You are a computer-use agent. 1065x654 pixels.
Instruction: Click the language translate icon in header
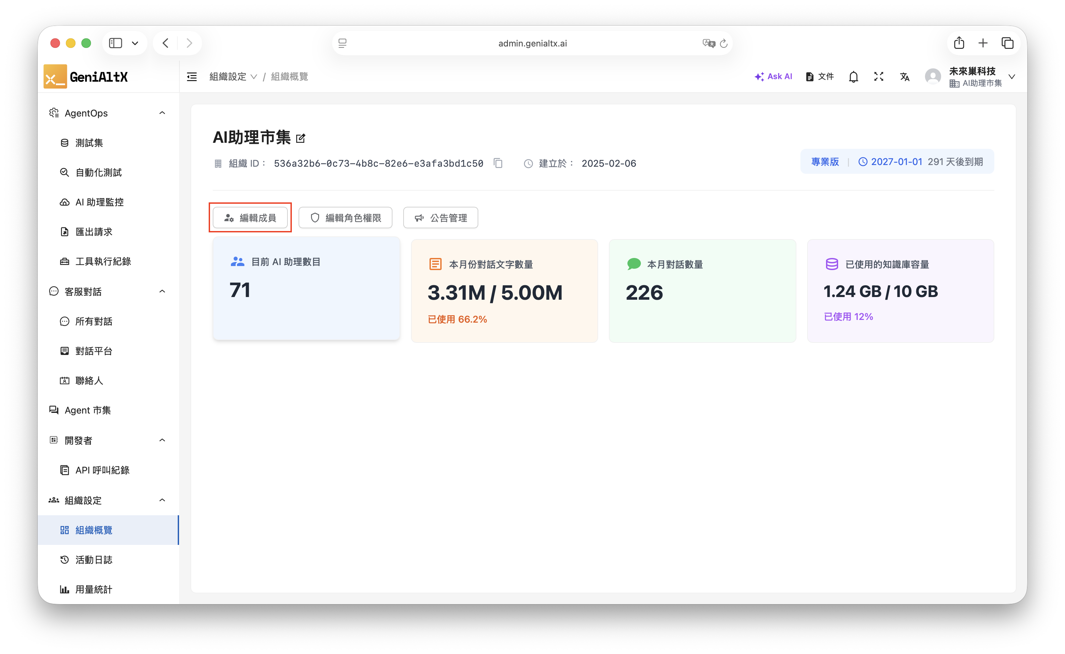(905, 76)
